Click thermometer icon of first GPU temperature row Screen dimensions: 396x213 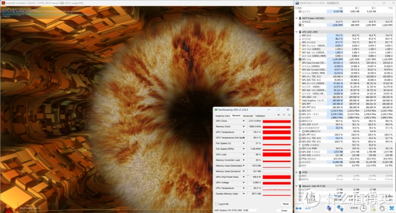(x=300, y=36)
